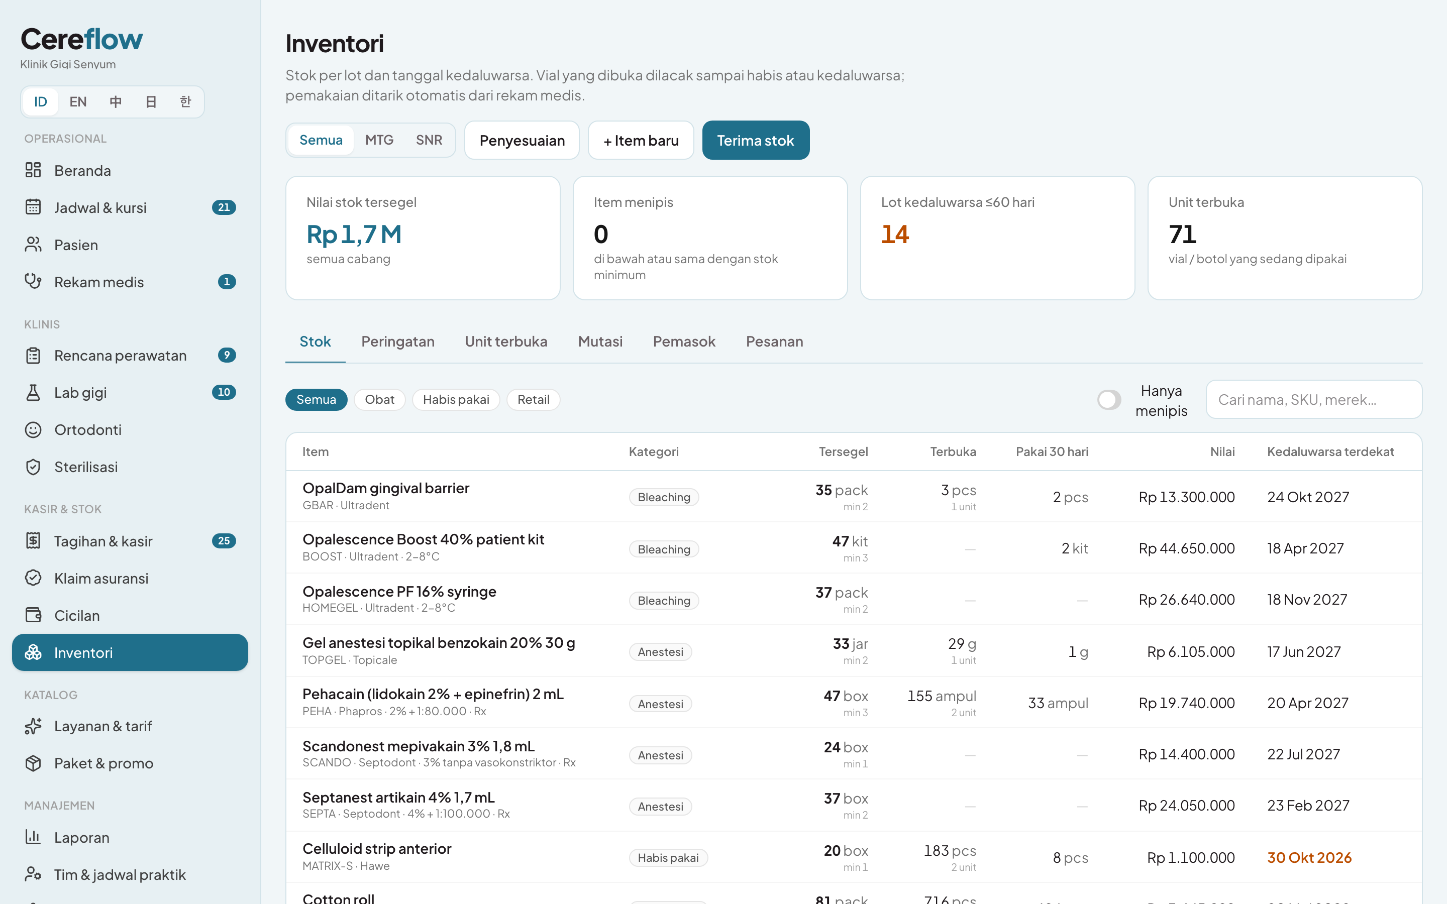The image size is (1447, 904).
Task: Open Tagihan & kasir receipt icon
Action: point(33,541)
